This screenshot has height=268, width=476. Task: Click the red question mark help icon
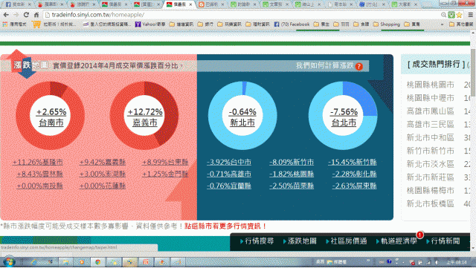[x=358, y=66]
